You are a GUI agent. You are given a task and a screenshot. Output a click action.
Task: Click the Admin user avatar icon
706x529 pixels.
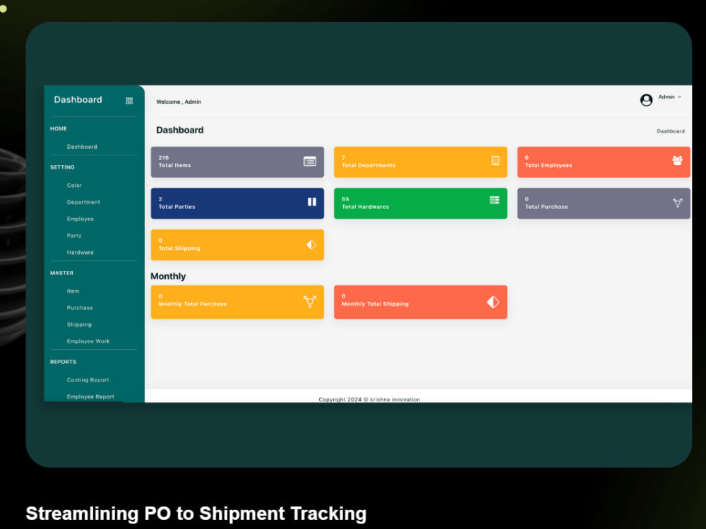click(x=646, y=100)
